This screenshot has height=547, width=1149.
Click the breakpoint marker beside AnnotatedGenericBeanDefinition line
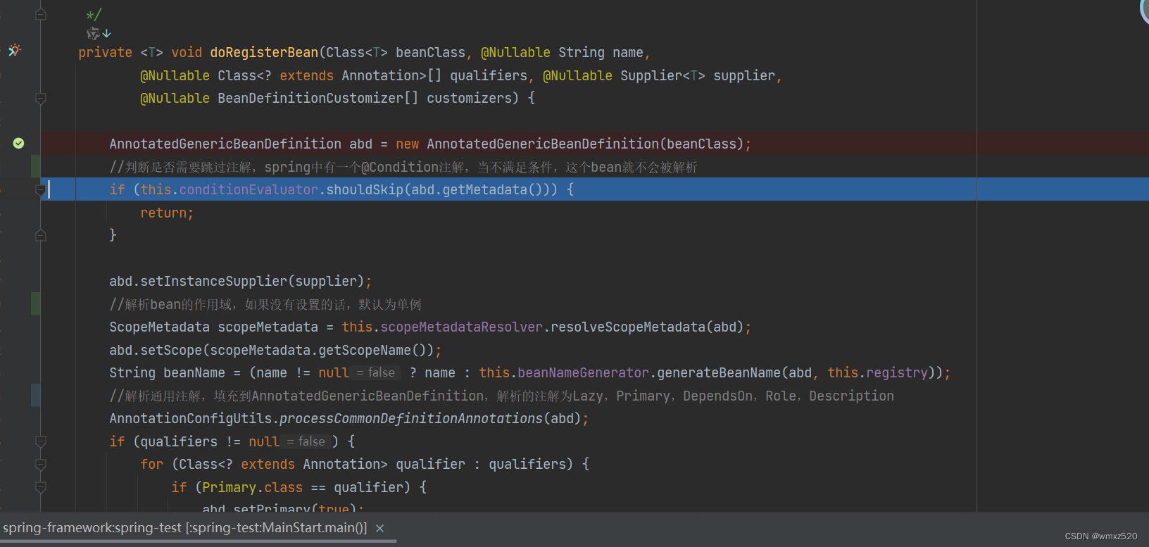point(19,144)
